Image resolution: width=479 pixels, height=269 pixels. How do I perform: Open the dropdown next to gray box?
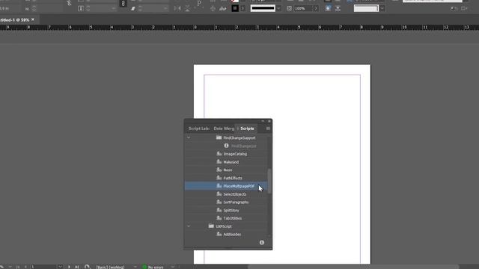coord(382,8)
